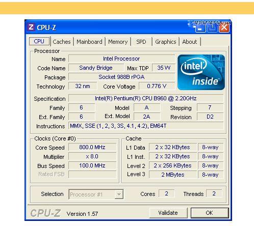
Task: Click the Level 2 associativity '8-way'
Action: point(211,165)
